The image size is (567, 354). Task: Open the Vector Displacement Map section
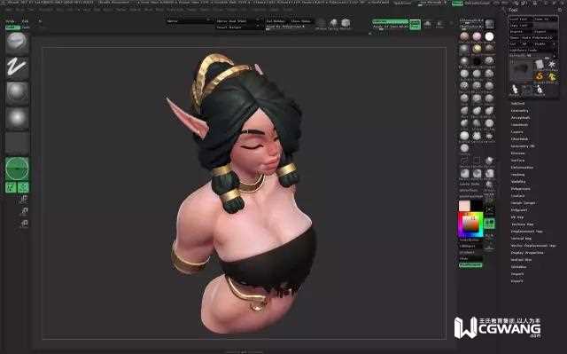point(533,246)
